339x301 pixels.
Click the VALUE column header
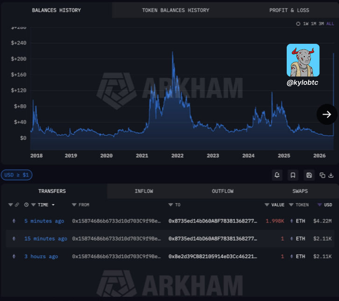[278, 204]
